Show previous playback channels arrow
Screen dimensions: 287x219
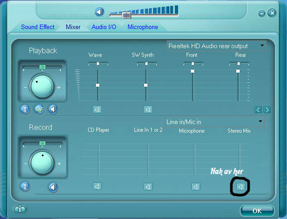tap(258, 110)
